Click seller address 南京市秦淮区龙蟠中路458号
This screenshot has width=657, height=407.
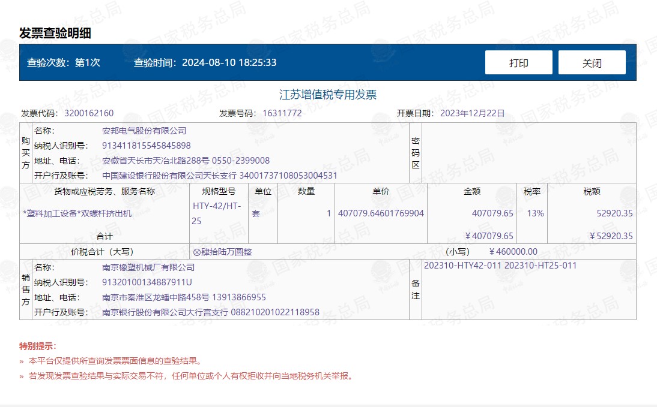156,297
